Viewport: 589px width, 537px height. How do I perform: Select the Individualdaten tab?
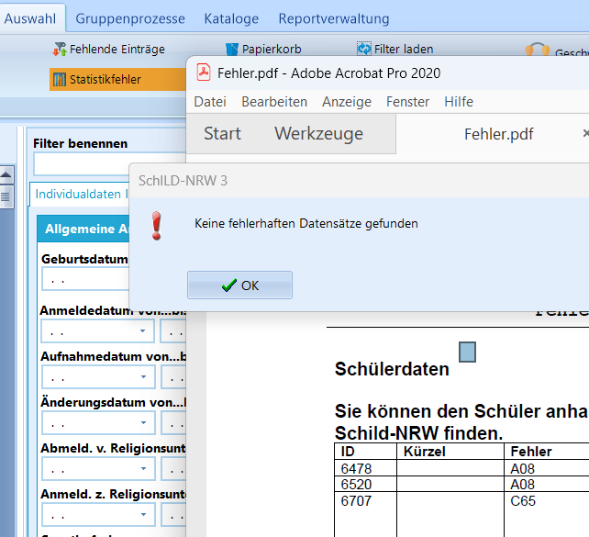click(x=78, y=195)
